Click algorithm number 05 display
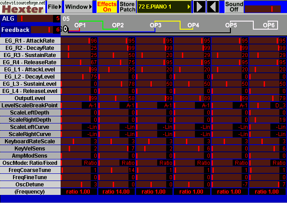This screenshot has width=287, height=203. pyautogui.click(x=66, y=19)
